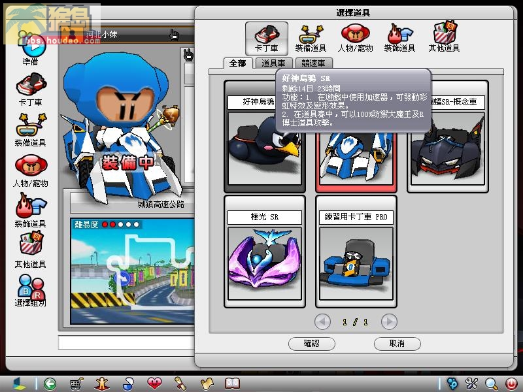
Task: Open 卡丁車 from the left sidebar
Action: point(31,90)
